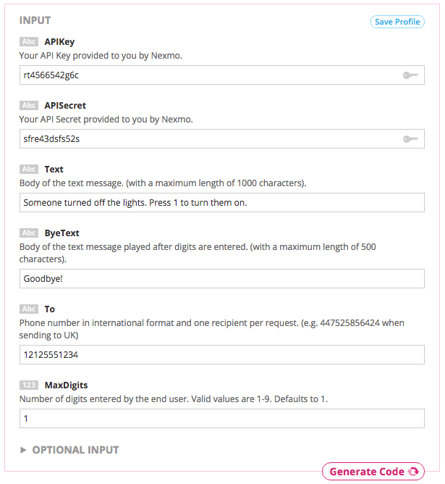Click the INPUT section heading
The image size is (445, 484).
[x=35, y=20]
